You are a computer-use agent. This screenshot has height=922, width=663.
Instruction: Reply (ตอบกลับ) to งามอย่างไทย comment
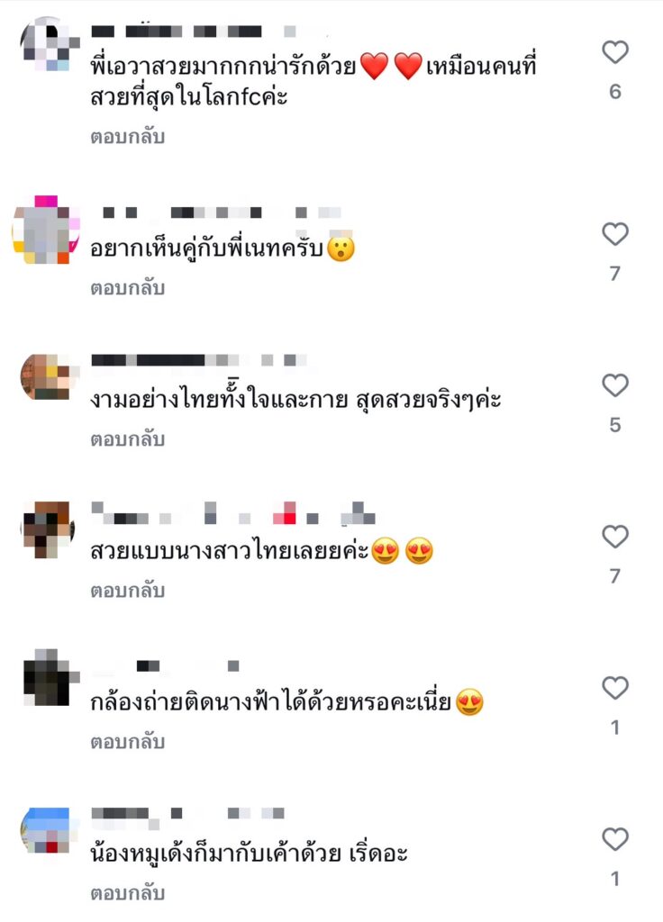point(128,439)
